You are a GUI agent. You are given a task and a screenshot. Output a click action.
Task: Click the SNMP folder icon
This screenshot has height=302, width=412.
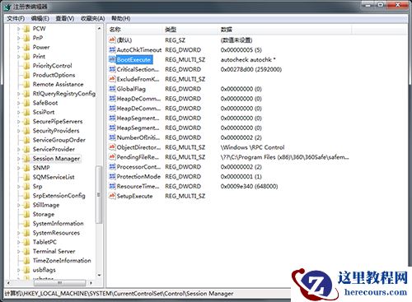pyautogui.click(x=26, y=168)
